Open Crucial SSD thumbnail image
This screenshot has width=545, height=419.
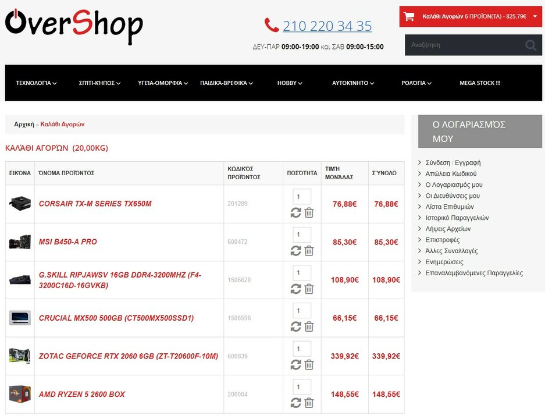[x=20, y=318]
